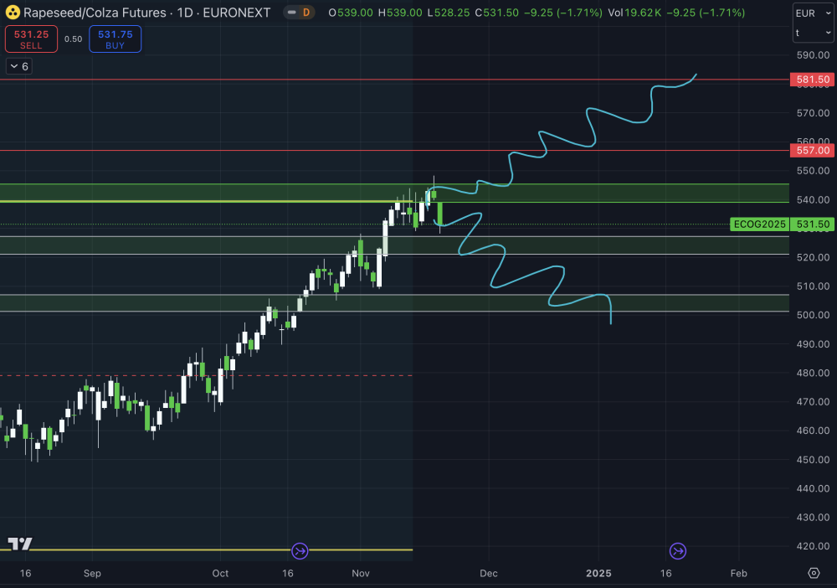Open the t unit dropdown
Image resolution: width=837 pixels, height=588 pixels.
813,33
